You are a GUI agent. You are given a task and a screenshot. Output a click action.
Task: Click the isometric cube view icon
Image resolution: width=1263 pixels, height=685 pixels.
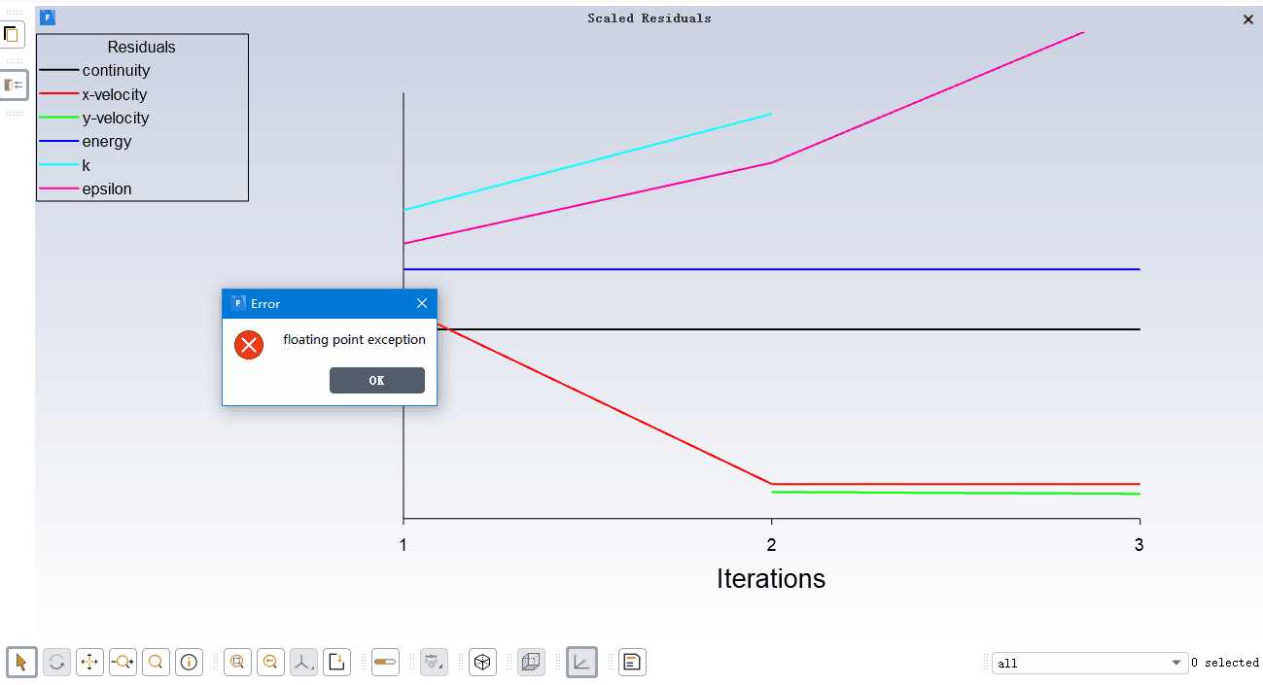(482, 663)
